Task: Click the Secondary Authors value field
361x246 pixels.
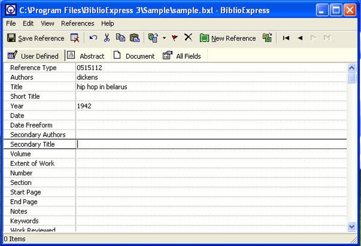Action: point(211,135)
